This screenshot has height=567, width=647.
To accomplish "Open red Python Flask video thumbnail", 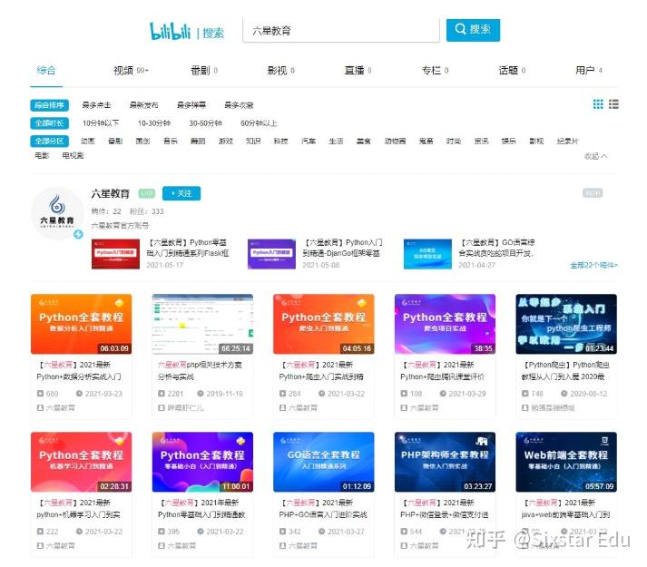I will (x=115, y=254).
